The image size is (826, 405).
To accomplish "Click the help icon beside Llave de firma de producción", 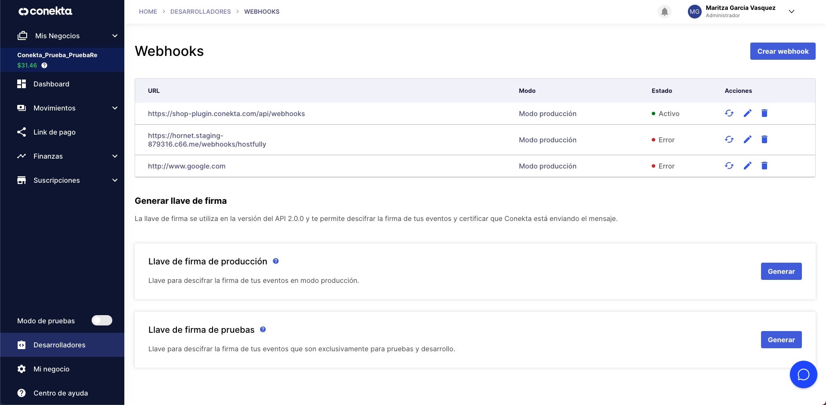I will (x=276, y=261).
